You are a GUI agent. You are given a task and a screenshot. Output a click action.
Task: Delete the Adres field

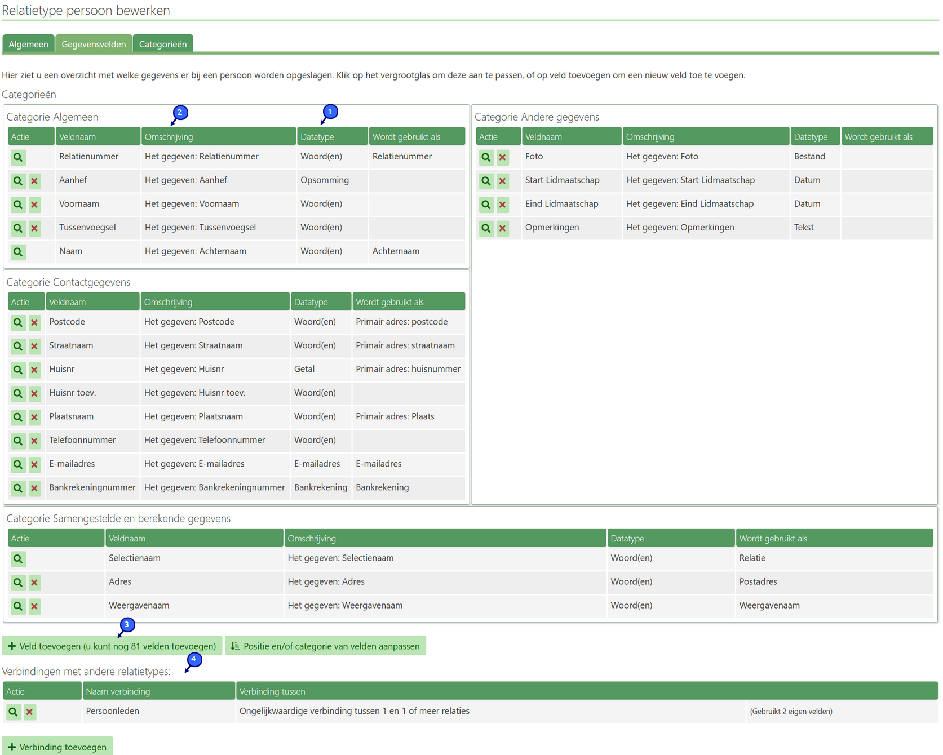coord(34,583)
